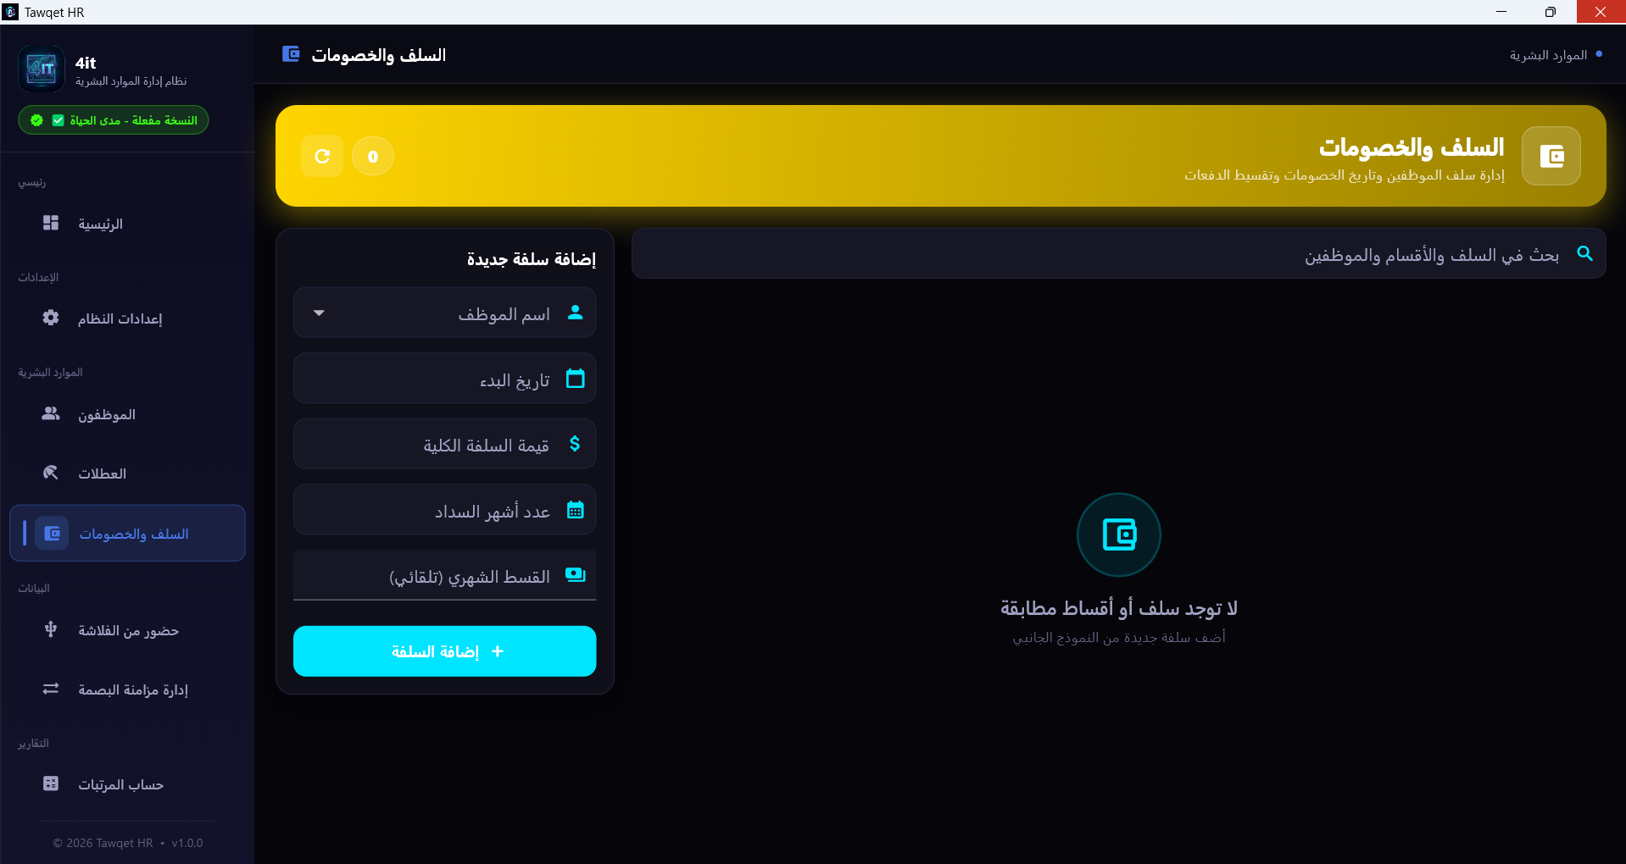Click USB icon for حضور من الفلاشة
This screenshot has height=864, width=1626.
[x=51, y=629]
